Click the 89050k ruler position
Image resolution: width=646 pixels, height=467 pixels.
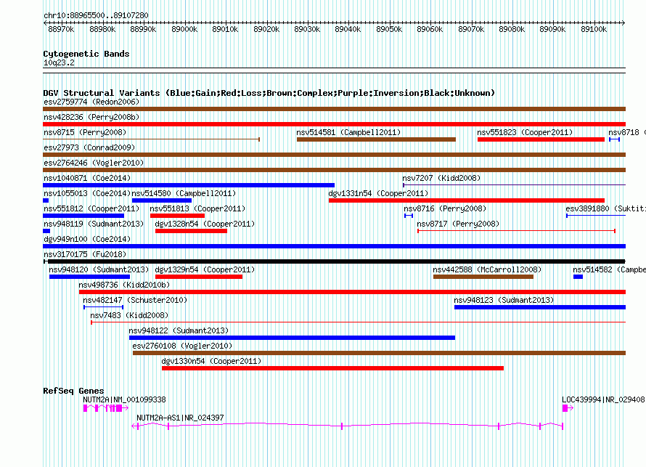click(x=389, y=29)
